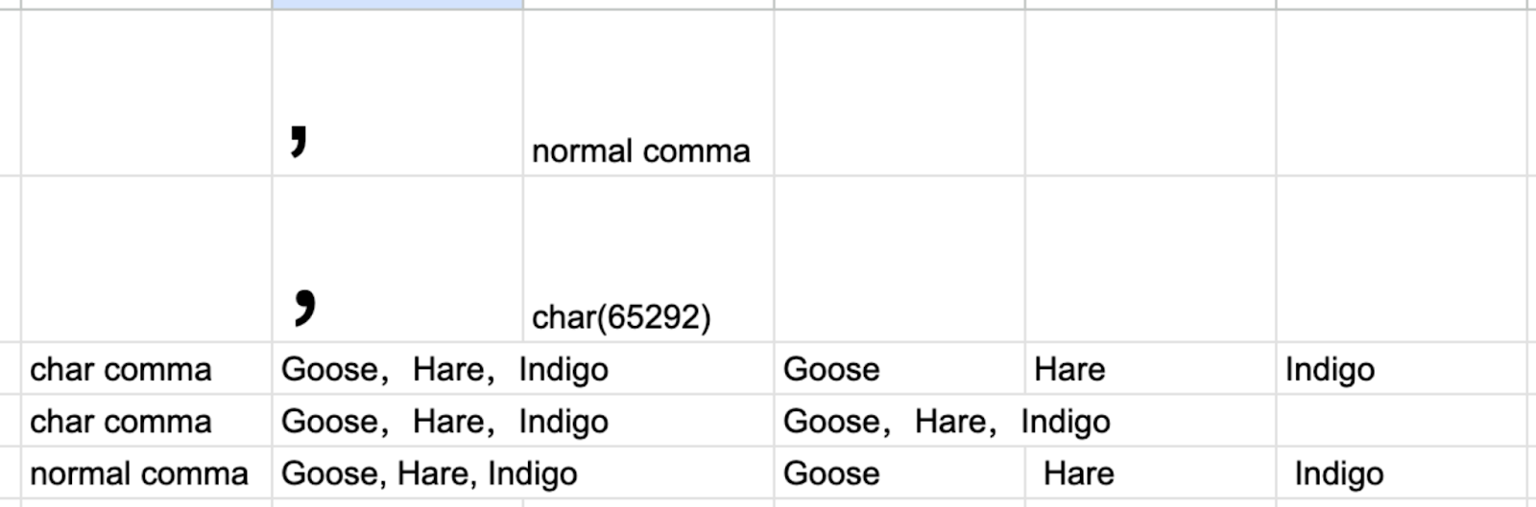Select source text 'Goose, Hare, Indigo' in first char comma row
The height and width of the screenshot is (507, 1536).
(x=444, y=370)
